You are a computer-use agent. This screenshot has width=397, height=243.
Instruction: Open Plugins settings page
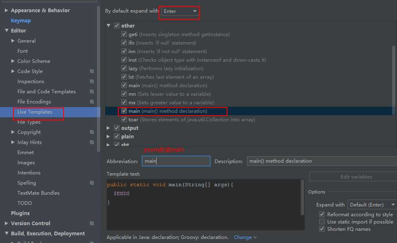pyautogui.click(x=20, y=213)
